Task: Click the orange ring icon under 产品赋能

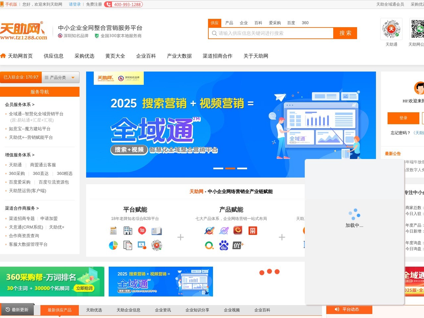Action: (209, 245)
